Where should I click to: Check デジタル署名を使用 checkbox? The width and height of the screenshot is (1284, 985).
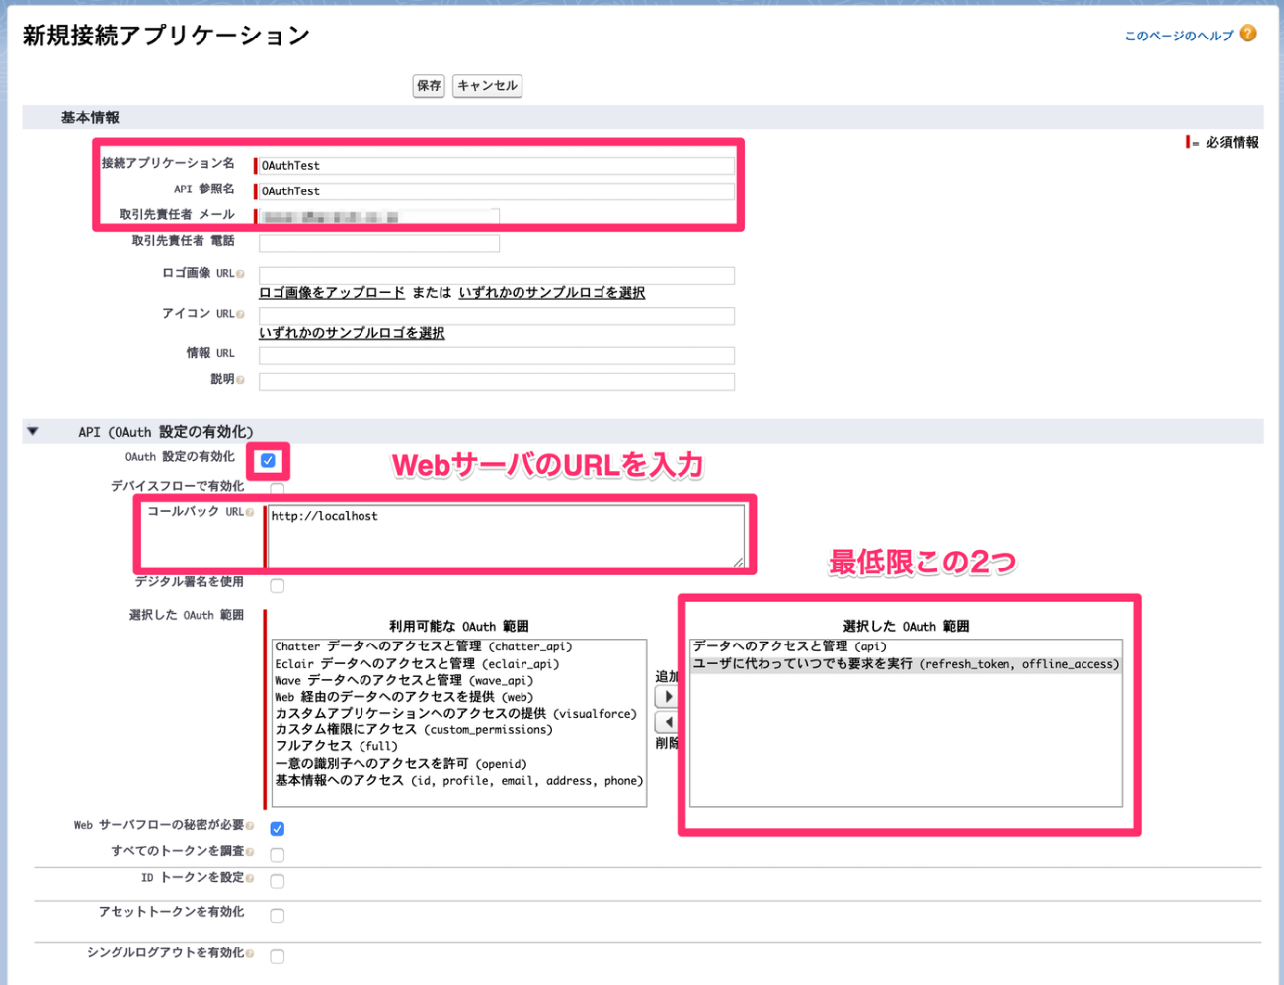pos(278,586)
